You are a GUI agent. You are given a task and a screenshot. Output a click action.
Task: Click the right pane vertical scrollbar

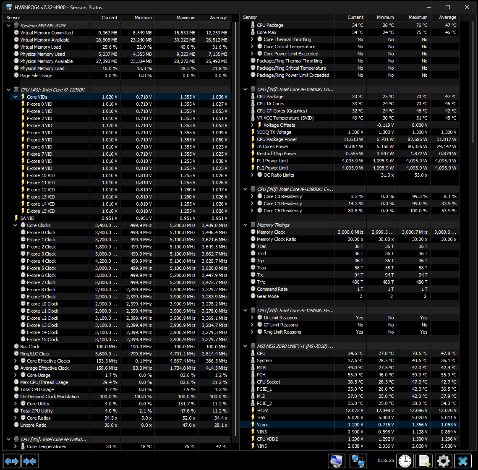pos(473,82)
